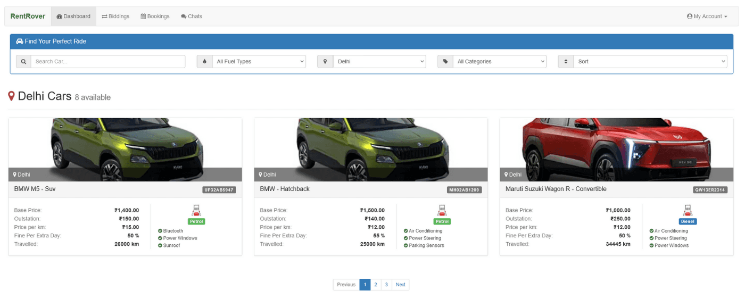This screenshot has height=299, width=745.
Task: Click the QW13ER2314 plate badge
Action: (x=710, y=189)
